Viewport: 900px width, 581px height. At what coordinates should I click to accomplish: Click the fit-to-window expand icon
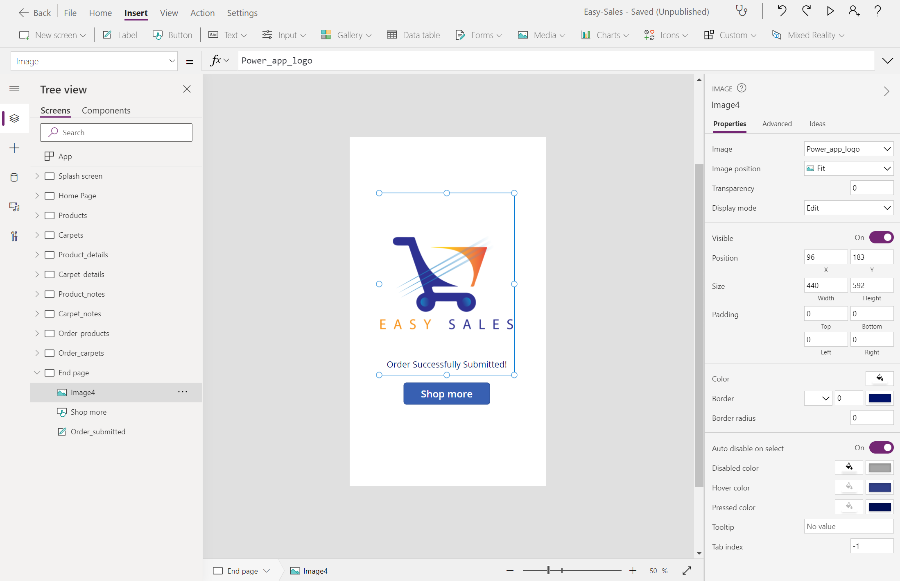pyautogui.click(x=687, y=571)
